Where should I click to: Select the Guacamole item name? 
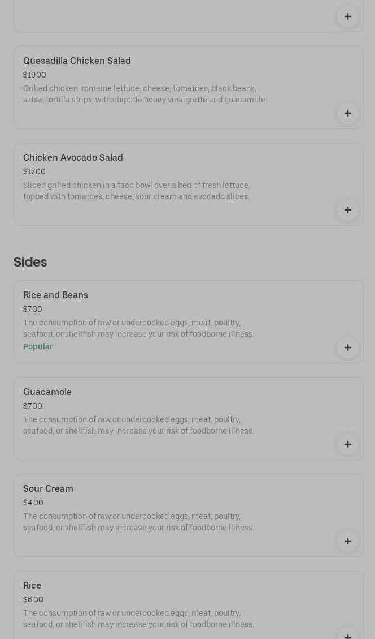click(47, 392)
